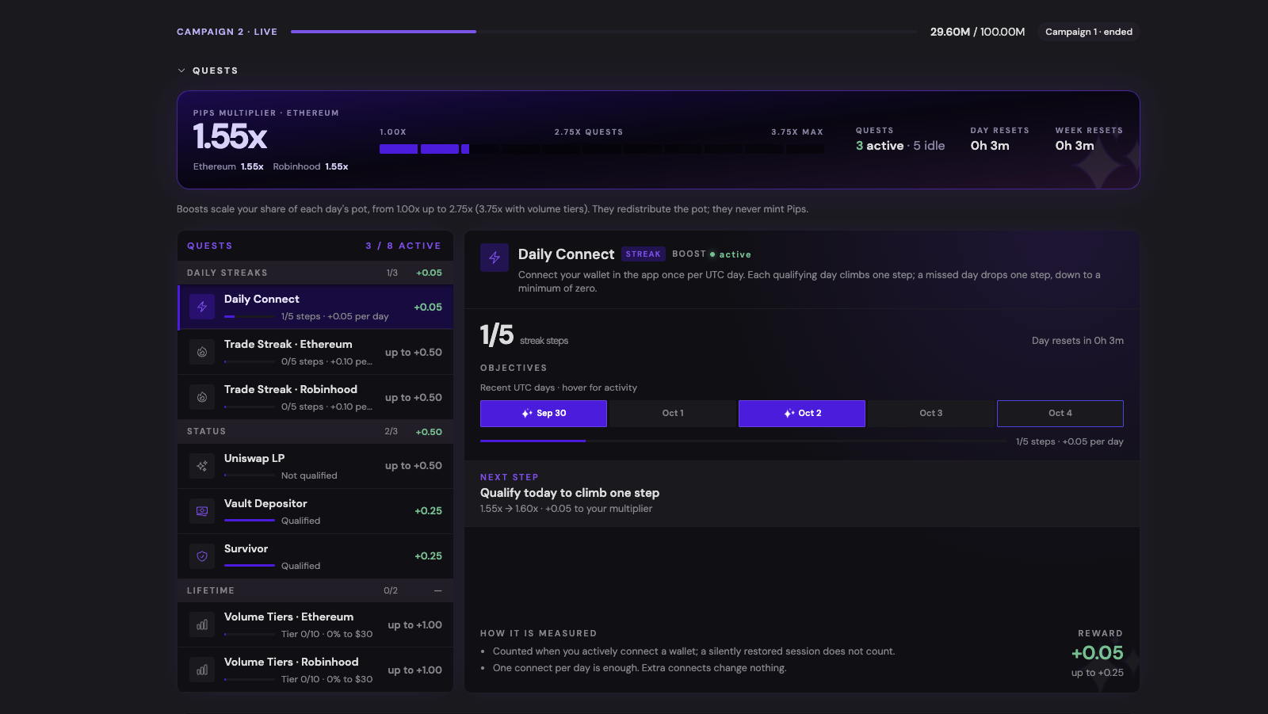Click the Status group header
This screenshot has height=714, width=1268.
point(315,432)
